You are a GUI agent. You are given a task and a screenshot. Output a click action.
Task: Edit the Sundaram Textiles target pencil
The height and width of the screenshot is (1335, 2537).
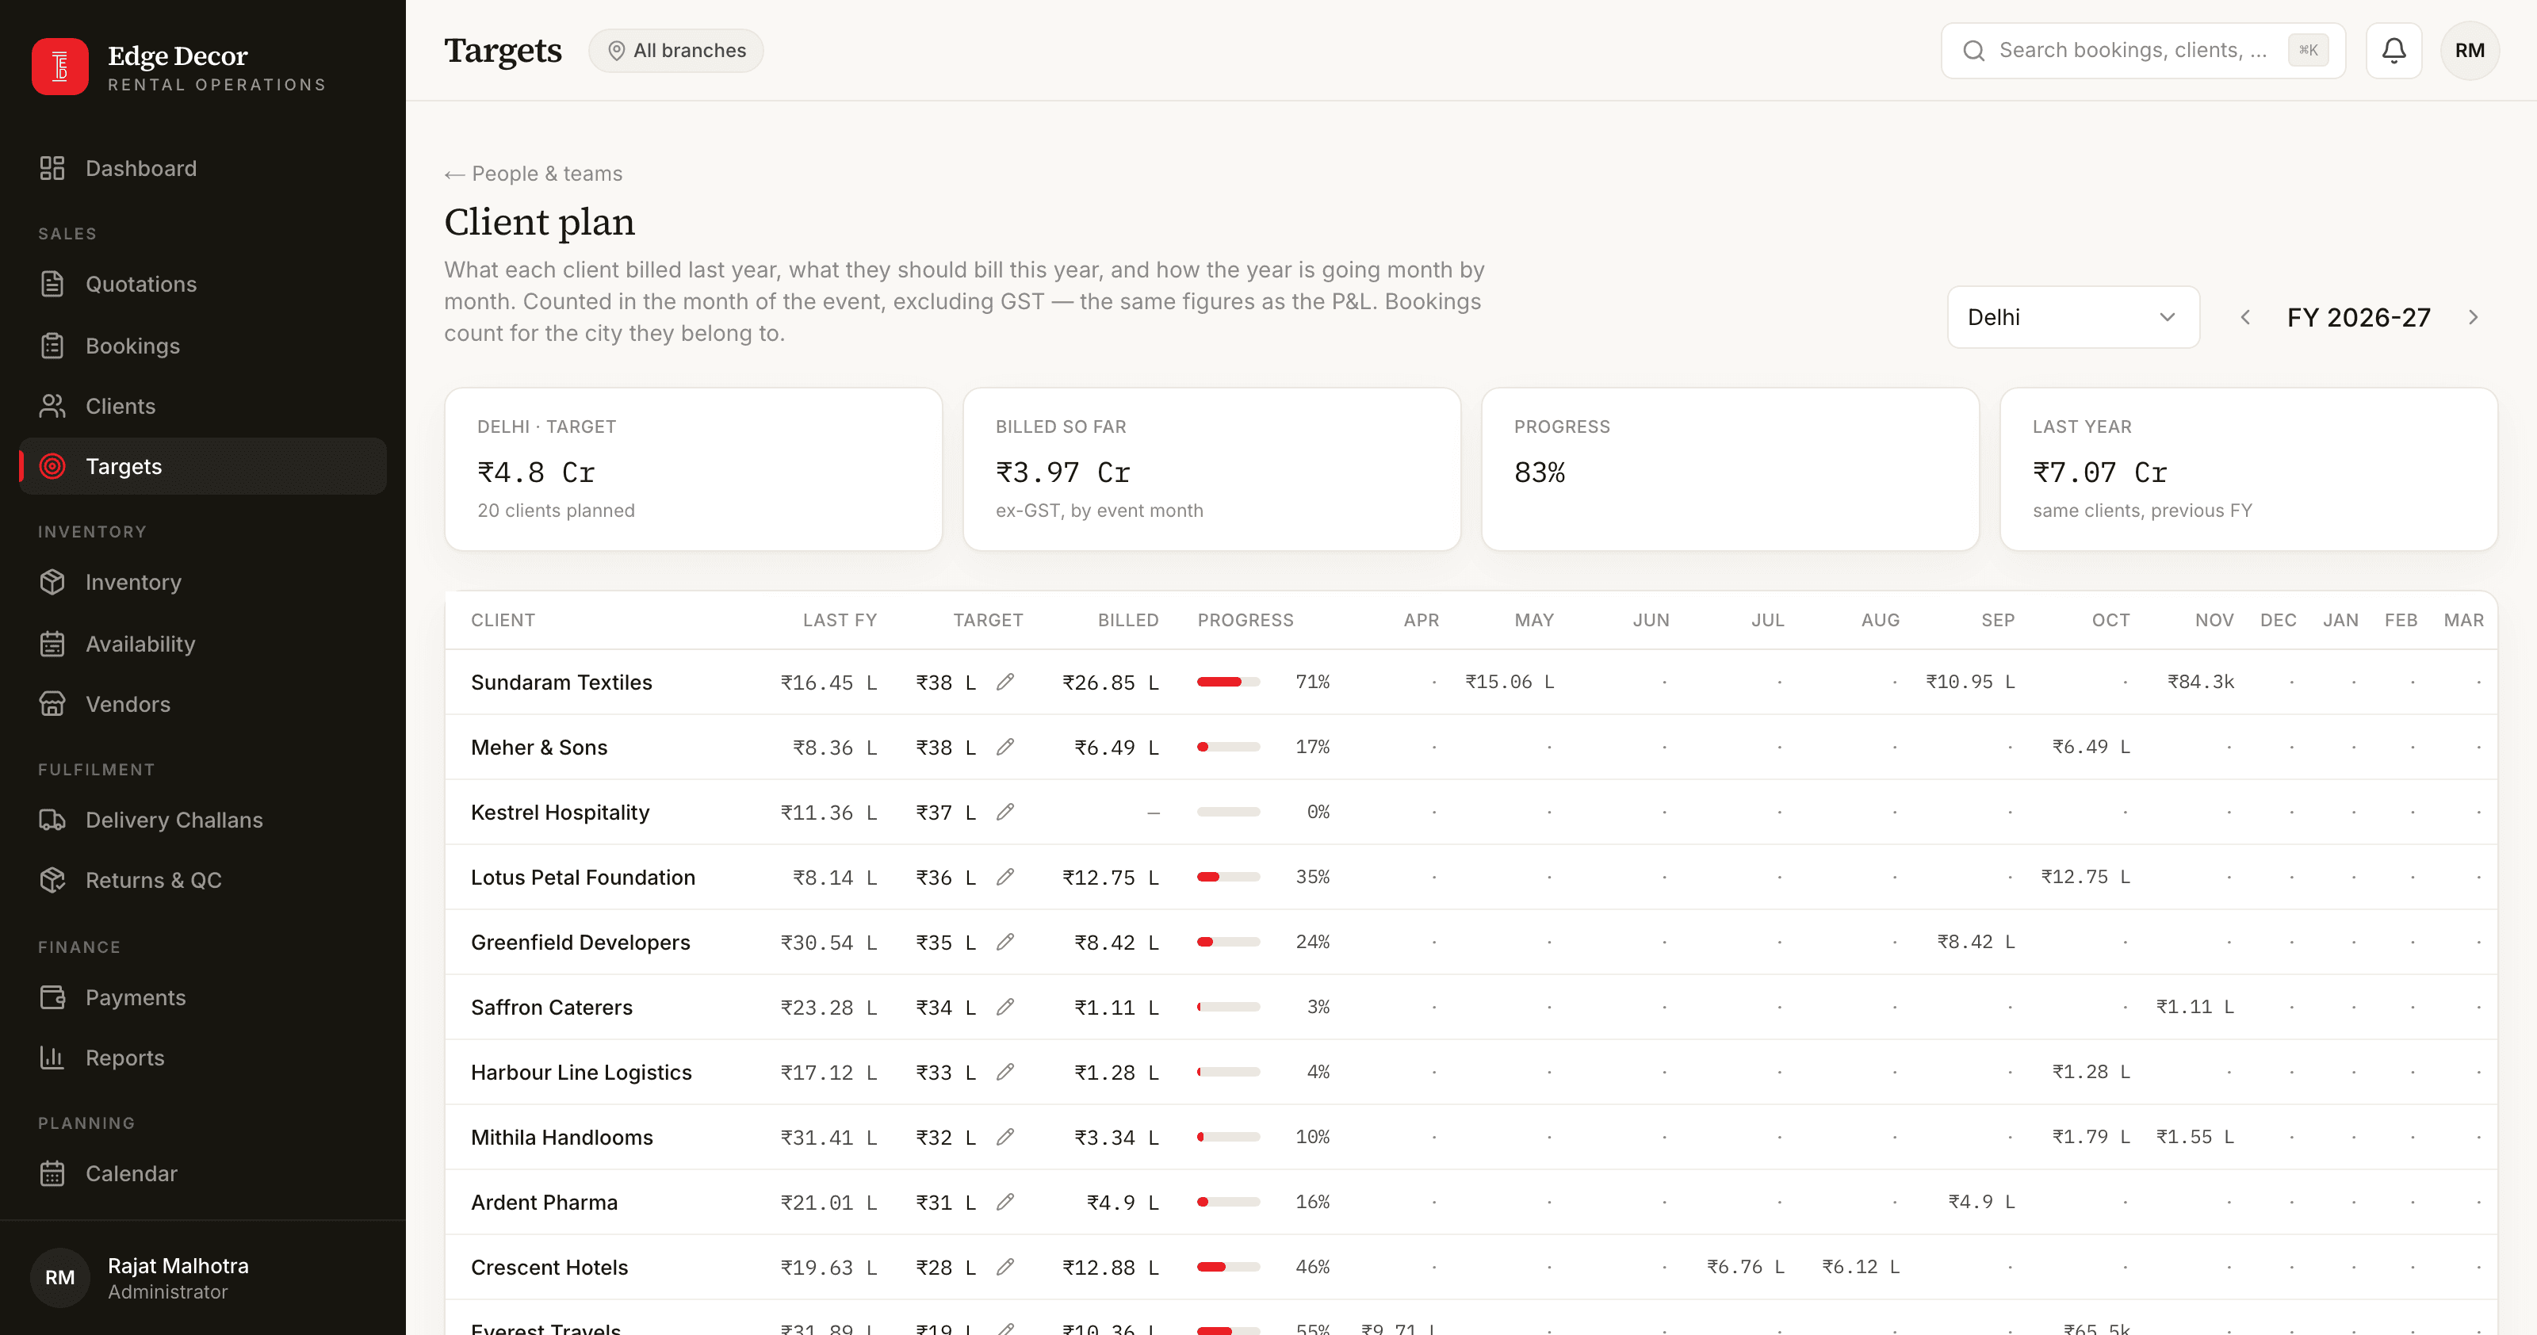coord(1004,681)
